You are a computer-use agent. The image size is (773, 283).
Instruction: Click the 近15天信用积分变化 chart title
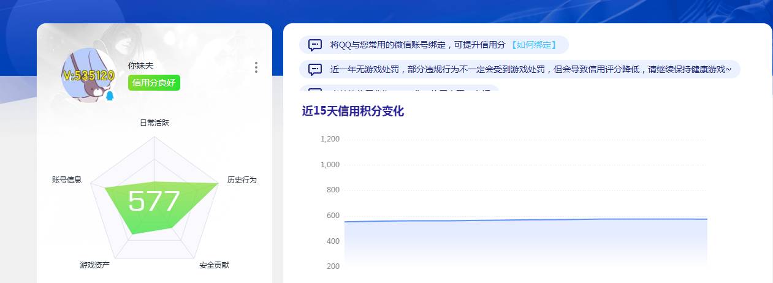point(352,111)
